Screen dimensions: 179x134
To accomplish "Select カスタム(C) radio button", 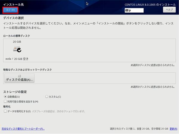I will pyautogui.click(x=47, y=97).
